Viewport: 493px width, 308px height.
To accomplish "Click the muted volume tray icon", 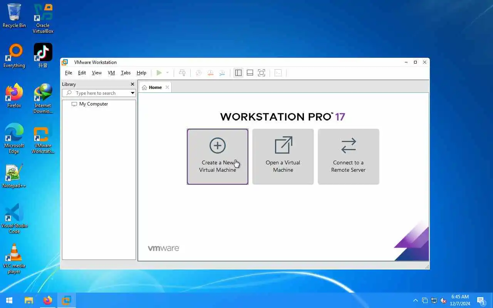I will (x=443, y=300).
